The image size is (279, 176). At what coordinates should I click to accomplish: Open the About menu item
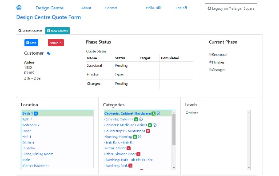point(86,8)
